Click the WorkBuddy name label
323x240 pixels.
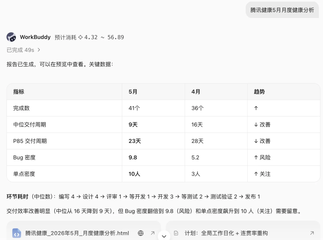point(35,37)
